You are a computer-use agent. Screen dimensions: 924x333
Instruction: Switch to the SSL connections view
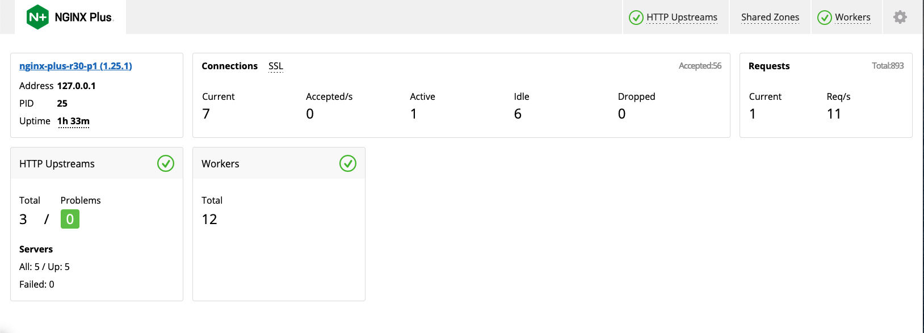pyautogui.click(x=276, y=66)
